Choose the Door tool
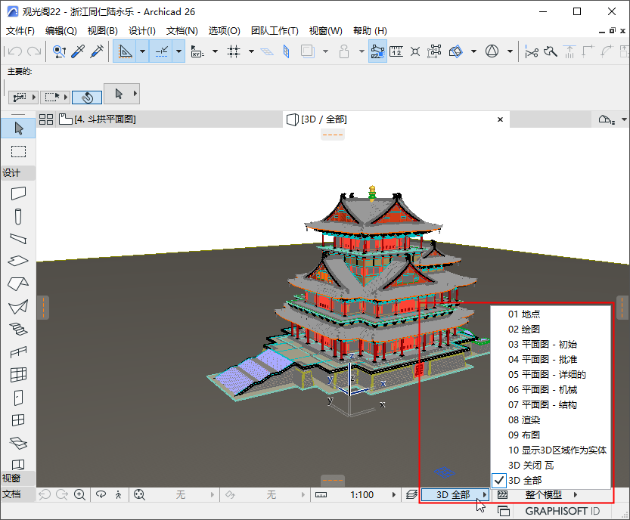Screen dimensions: 630x520 pos(18,397)
